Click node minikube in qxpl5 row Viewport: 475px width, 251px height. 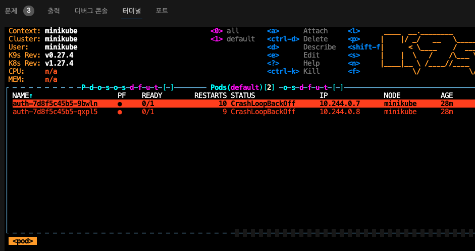pos(400,112)
